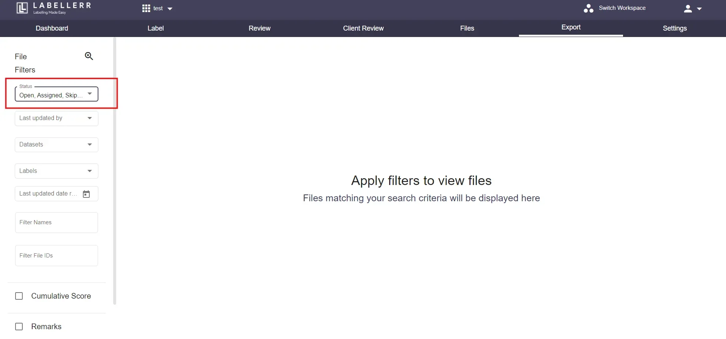
Task: Expand the test project dropdown arrow
Action: point(170,9)
